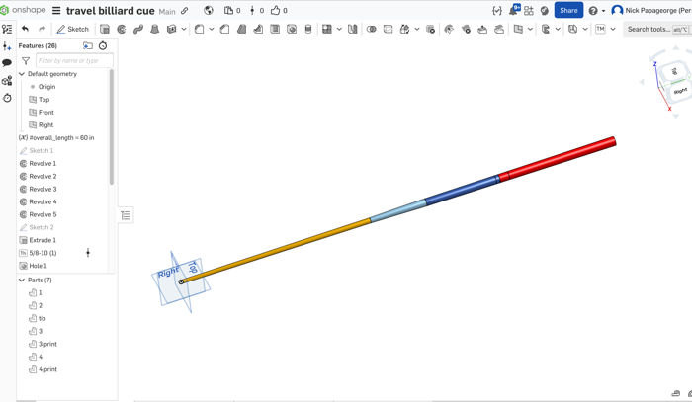Choose the Sweep tool icon
Image resolution: width=692 pixels, height=402 pixels.
[138, 29]
